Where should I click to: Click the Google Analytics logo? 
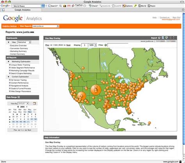[22, 18]
